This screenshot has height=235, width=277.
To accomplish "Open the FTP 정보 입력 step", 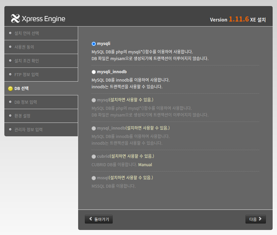I will point(41,75).
